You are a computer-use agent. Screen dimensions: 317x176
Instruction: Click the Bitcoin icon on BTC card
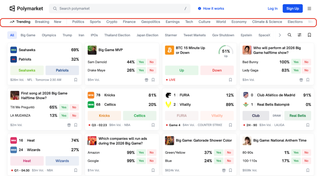pyautogui.click(x=169, y=50)
